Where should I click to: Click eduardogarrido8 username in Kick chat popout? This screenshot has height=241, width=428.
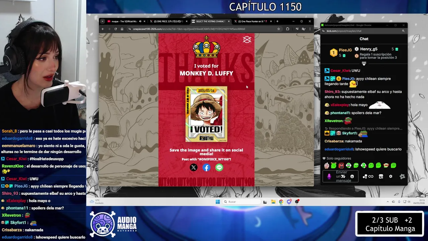click(339, 149)
